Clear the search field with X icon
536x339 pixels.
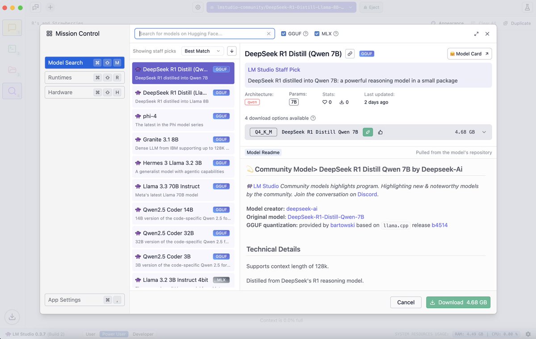coord(268,33)
